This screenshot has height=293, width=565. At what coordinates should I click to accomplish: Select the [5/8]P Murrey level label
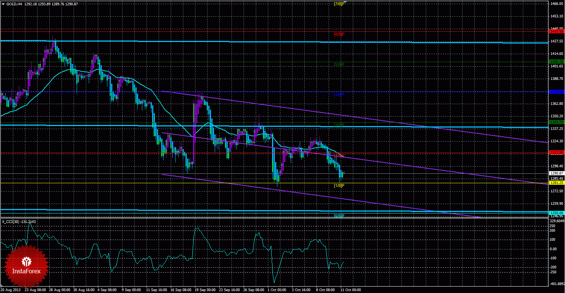[x=338, y=64]
